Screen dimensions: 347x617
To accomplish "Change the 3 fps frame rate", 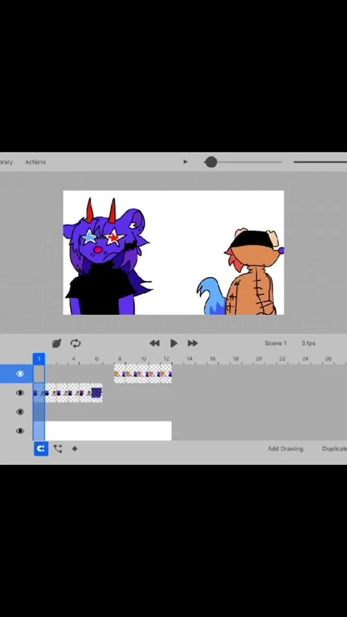I will pyautogui.click(x=308, y=343).
